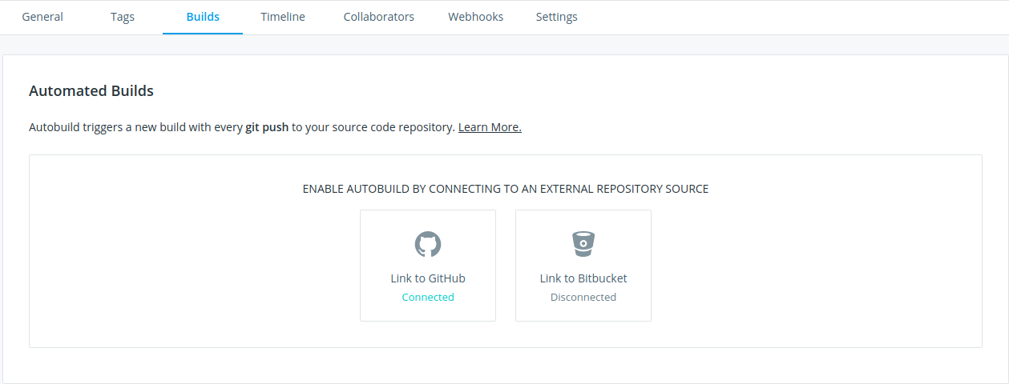
Task: Click the Link to GitHub label
Action: coord(428,278)
